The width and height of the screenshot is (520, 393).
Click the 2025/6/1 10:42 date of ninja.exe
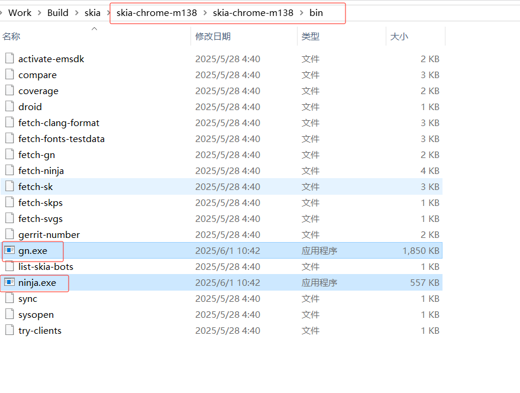point(228,283)
